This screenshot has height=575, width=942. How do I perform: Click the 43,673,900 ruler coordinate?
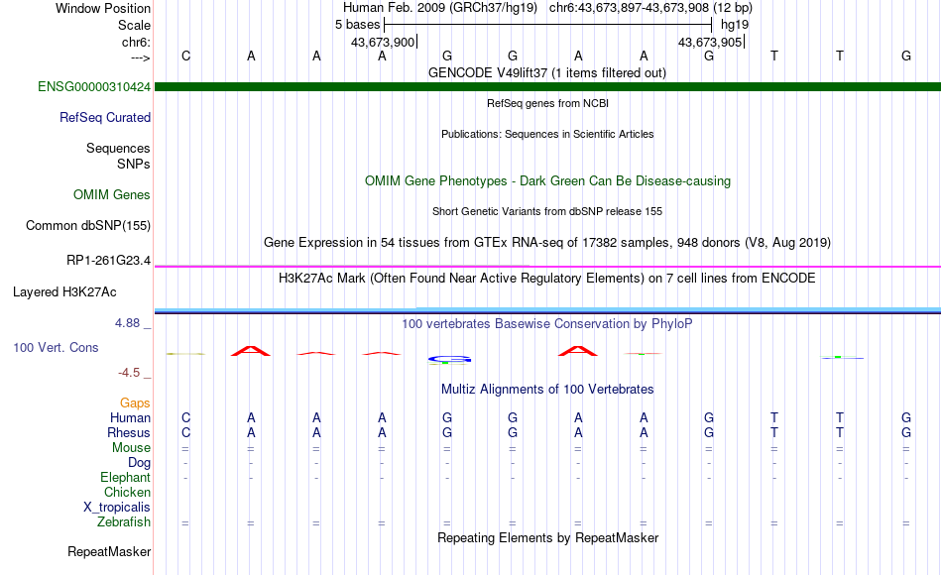click(383, 42)
